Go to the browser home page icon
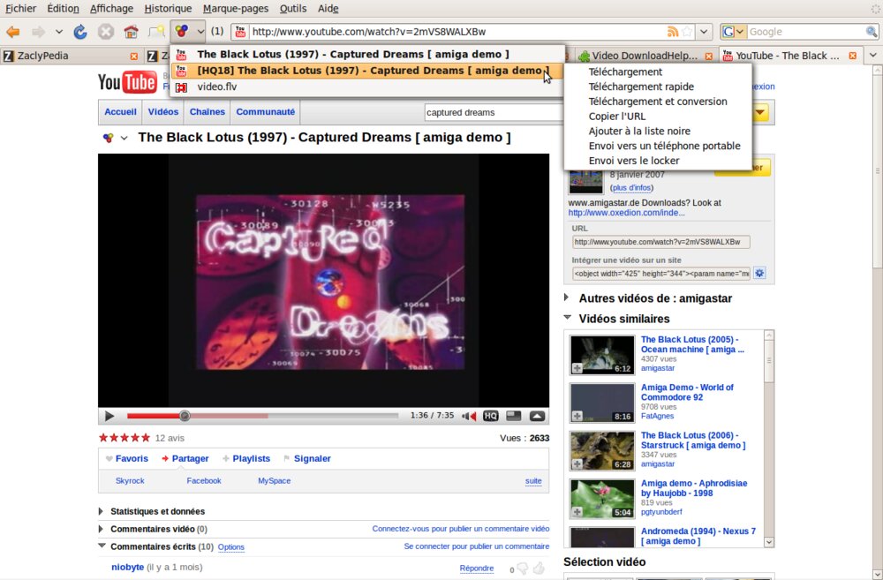 click(131, 32)
